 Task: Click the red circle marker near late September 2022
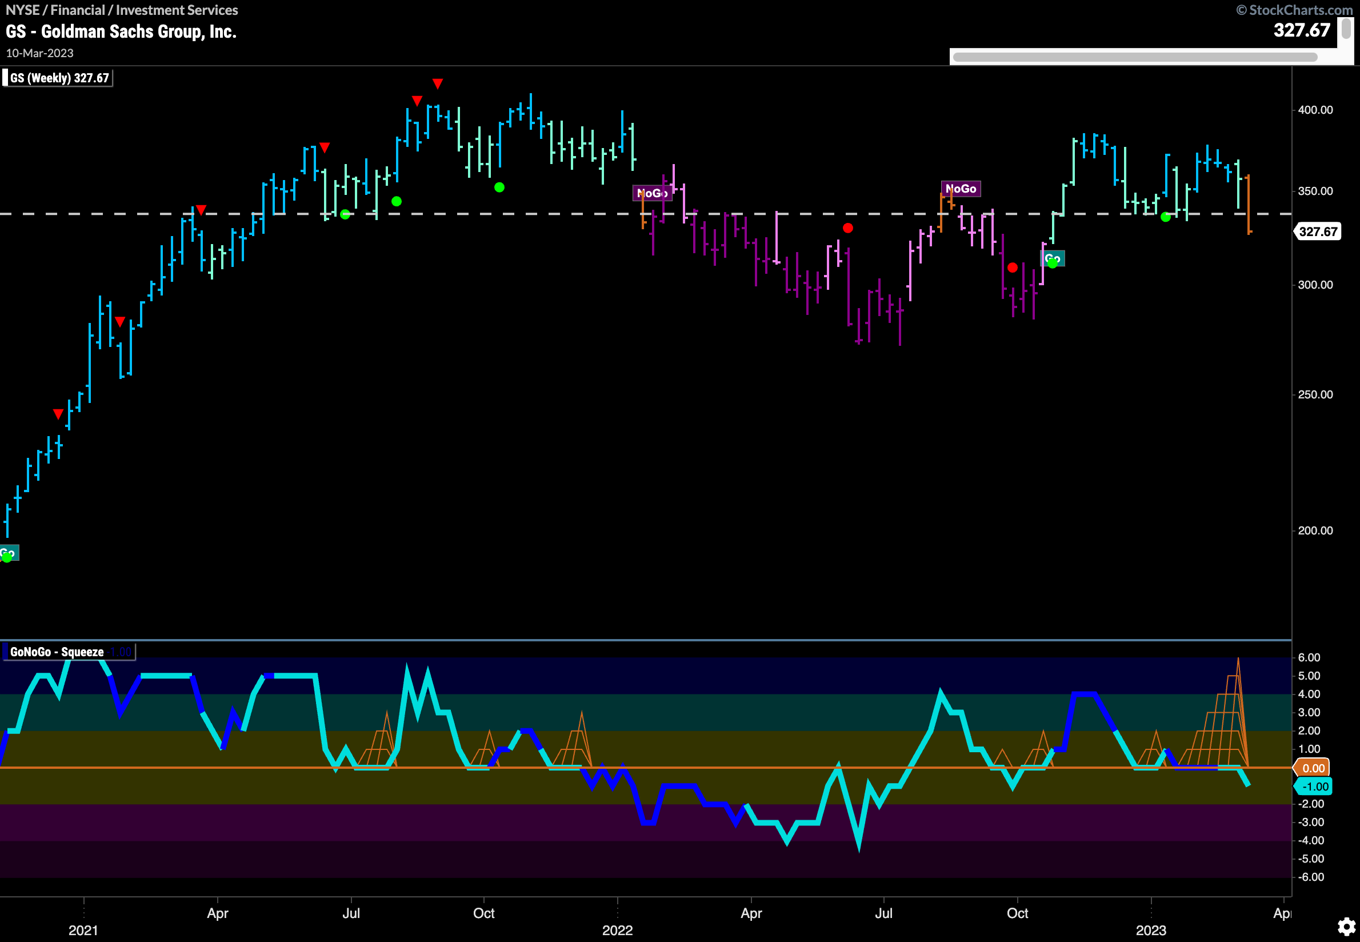(1013, 268)
